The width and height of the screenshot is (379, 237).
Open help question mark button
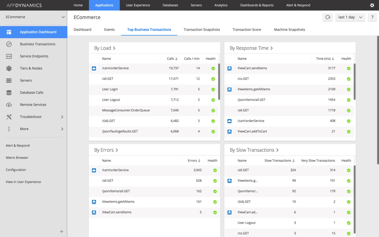372,17
